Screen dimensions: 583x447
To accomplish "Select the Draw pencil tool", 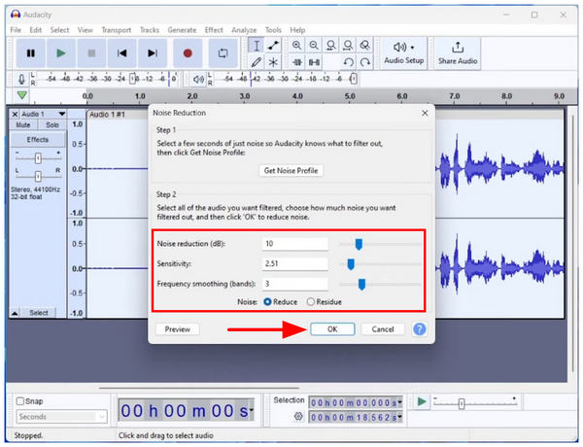I will pos(257,62).
